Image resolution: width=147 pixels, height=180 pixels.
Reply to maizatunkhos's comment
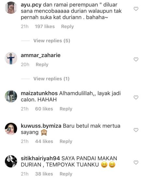click(x=66, y=109)
